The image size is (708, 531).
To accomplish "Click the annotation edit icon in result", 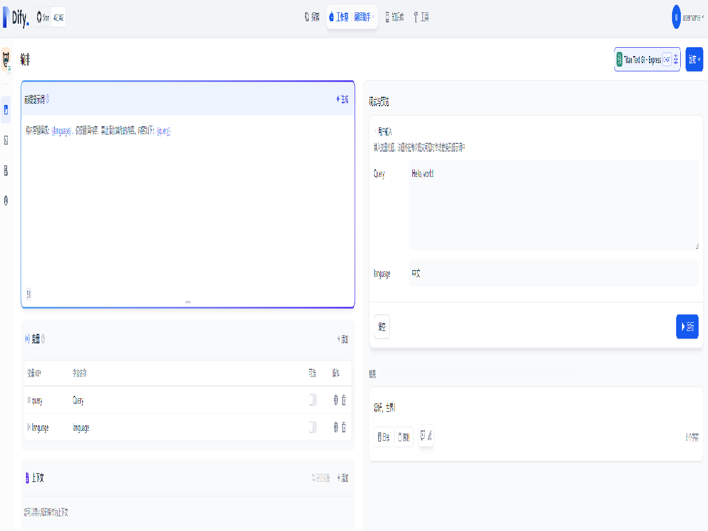I will (426, 436).
